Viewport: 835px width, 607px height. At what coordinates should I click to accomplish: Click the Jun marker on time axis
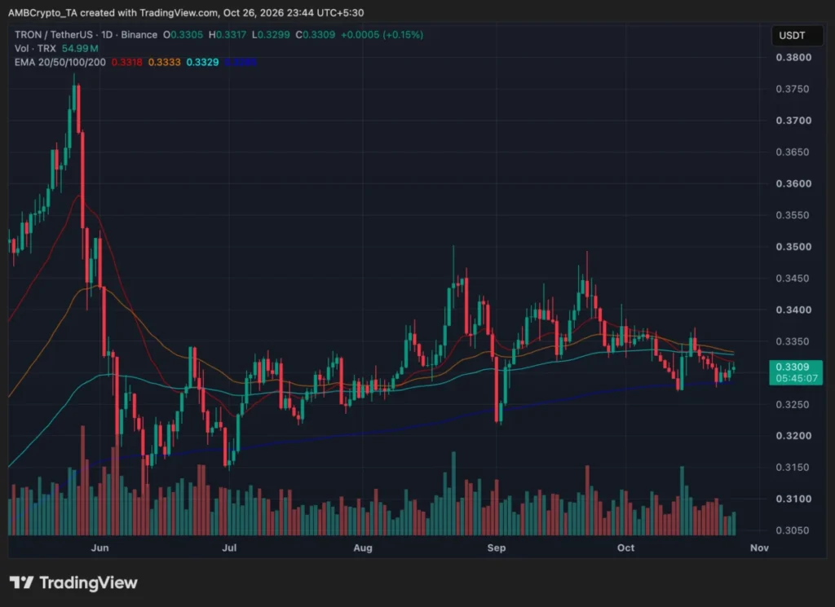100,548
